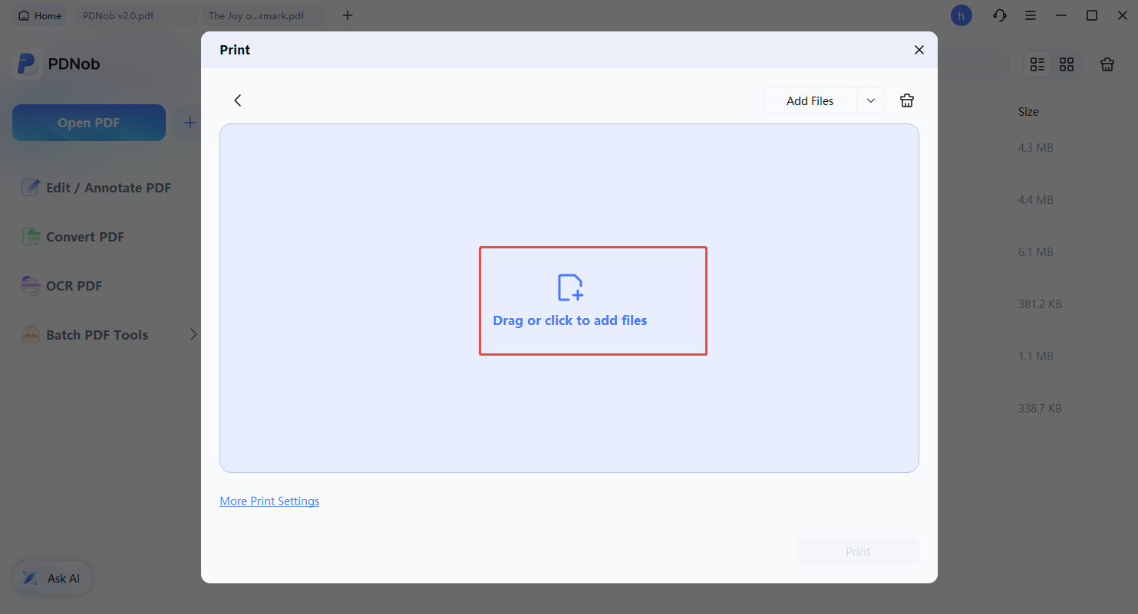
Task: Click the trash icon in the Print dialog
Action: [906, 100]
